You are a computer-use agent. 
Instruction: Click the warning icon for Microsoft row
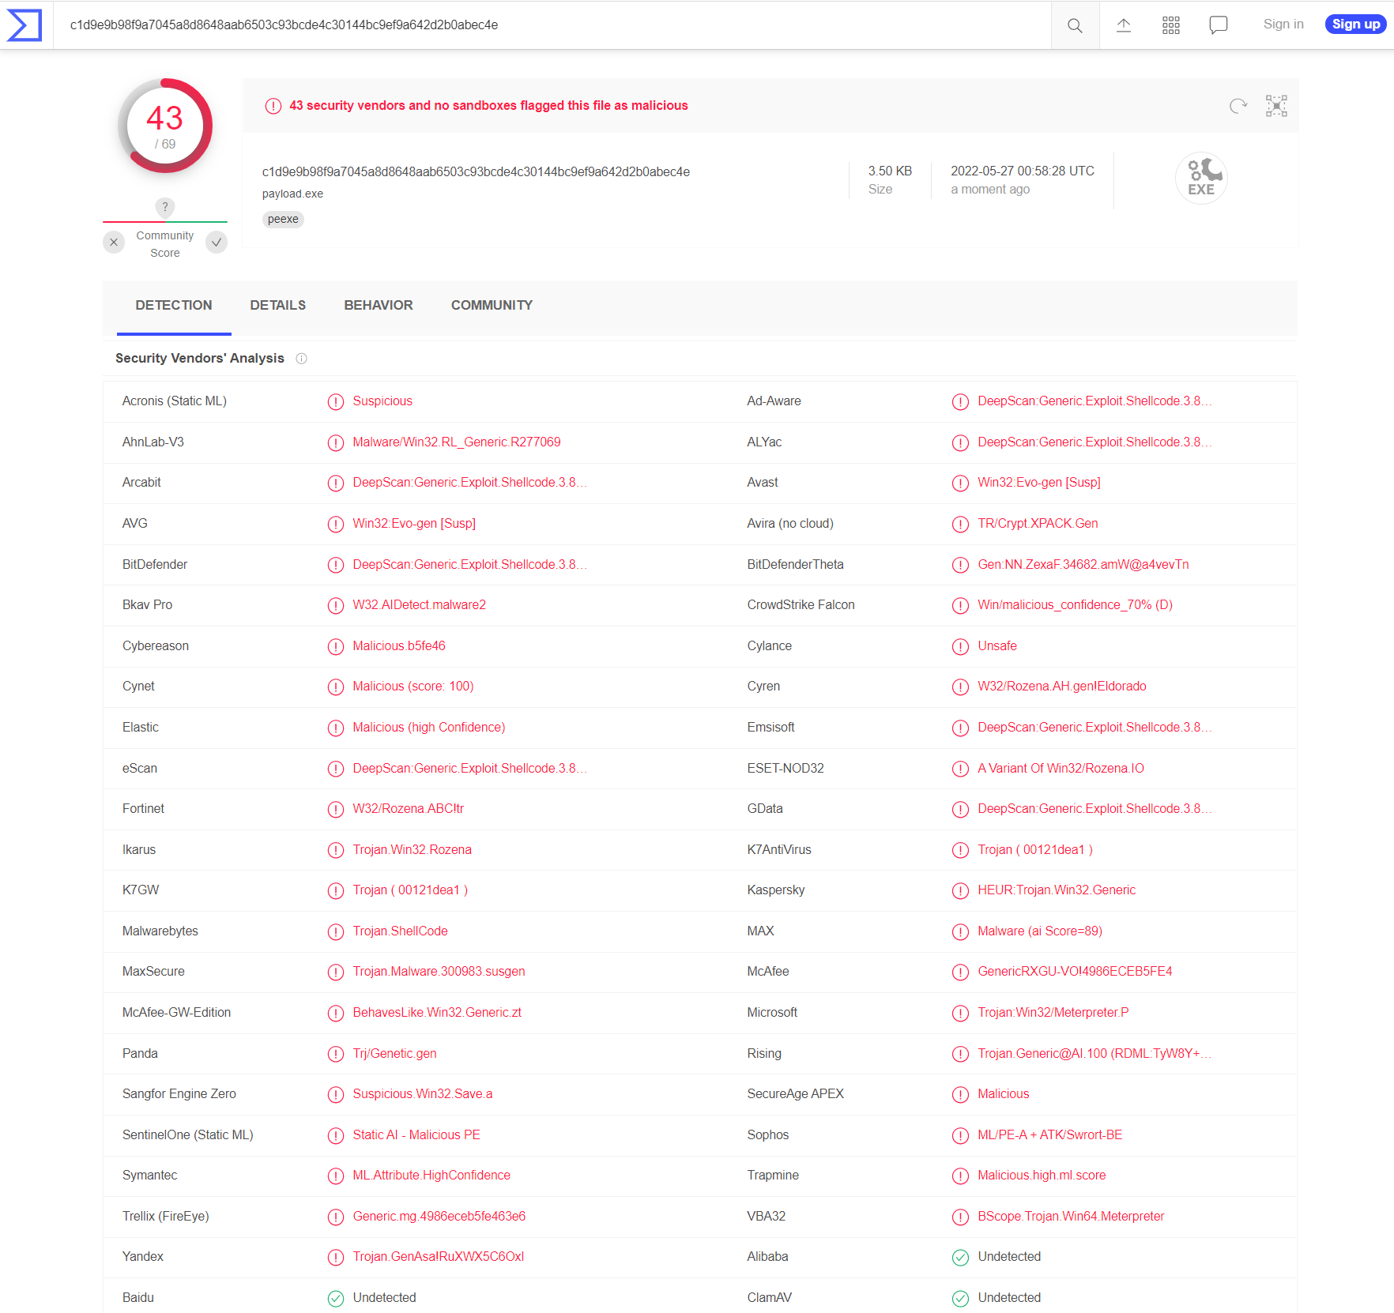(x=960, y=1013)
